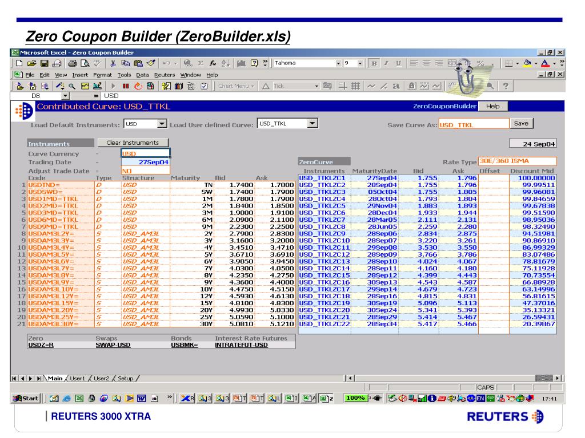Open the Fill Color dropdown arrow
The height and width of the screenshot is (438, 585).
536,63
